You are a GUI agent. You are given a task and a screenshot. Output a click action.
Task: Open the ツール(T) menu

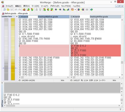(44, 6)
